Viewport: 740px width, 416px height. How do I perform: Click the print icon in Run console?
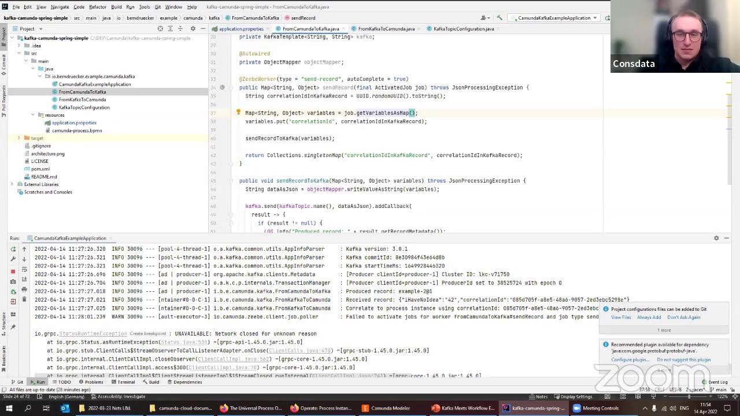(24, 289)
